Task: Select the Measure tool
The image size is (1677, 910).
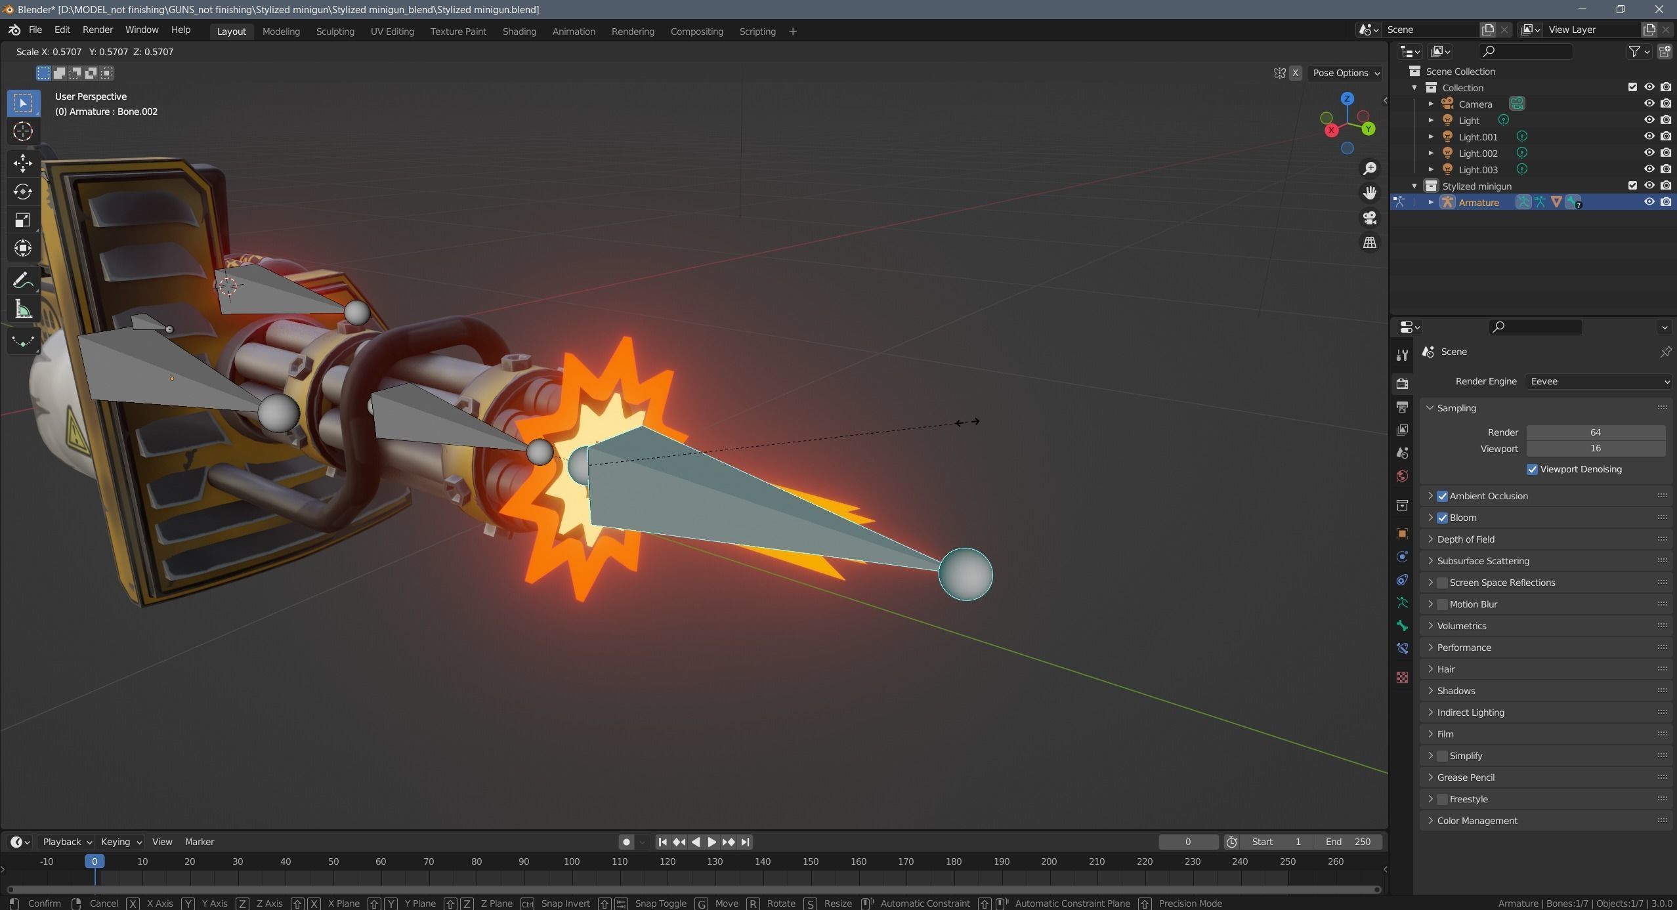Action: [23, 310]
